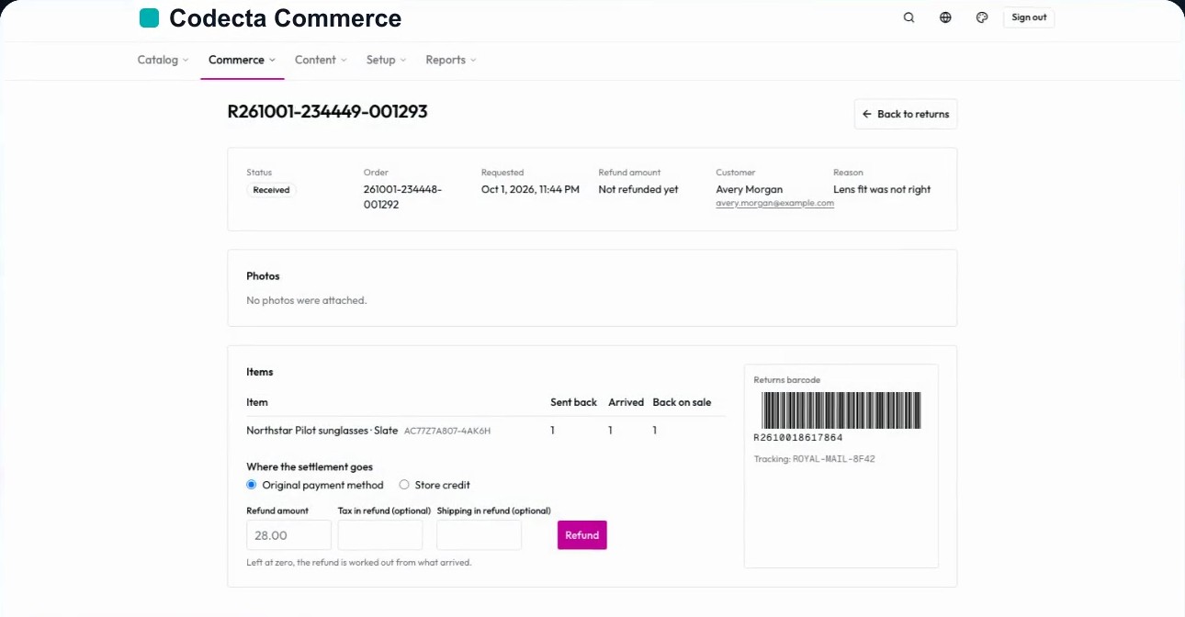This screenshot has height=617, width=1185.
Task: Focus the Refund amount field
Action: pos(288,535)
